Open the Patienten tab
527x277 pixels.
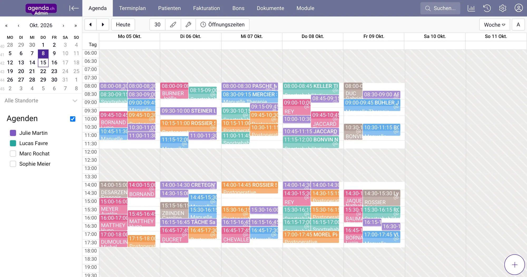pyautogui.click(x=169, y=8)
